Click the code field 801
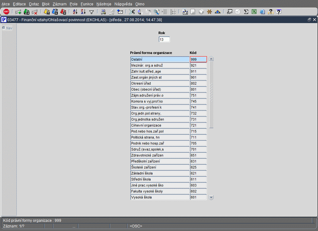Screen dimensions: 318x231 [x=198, y=89]
